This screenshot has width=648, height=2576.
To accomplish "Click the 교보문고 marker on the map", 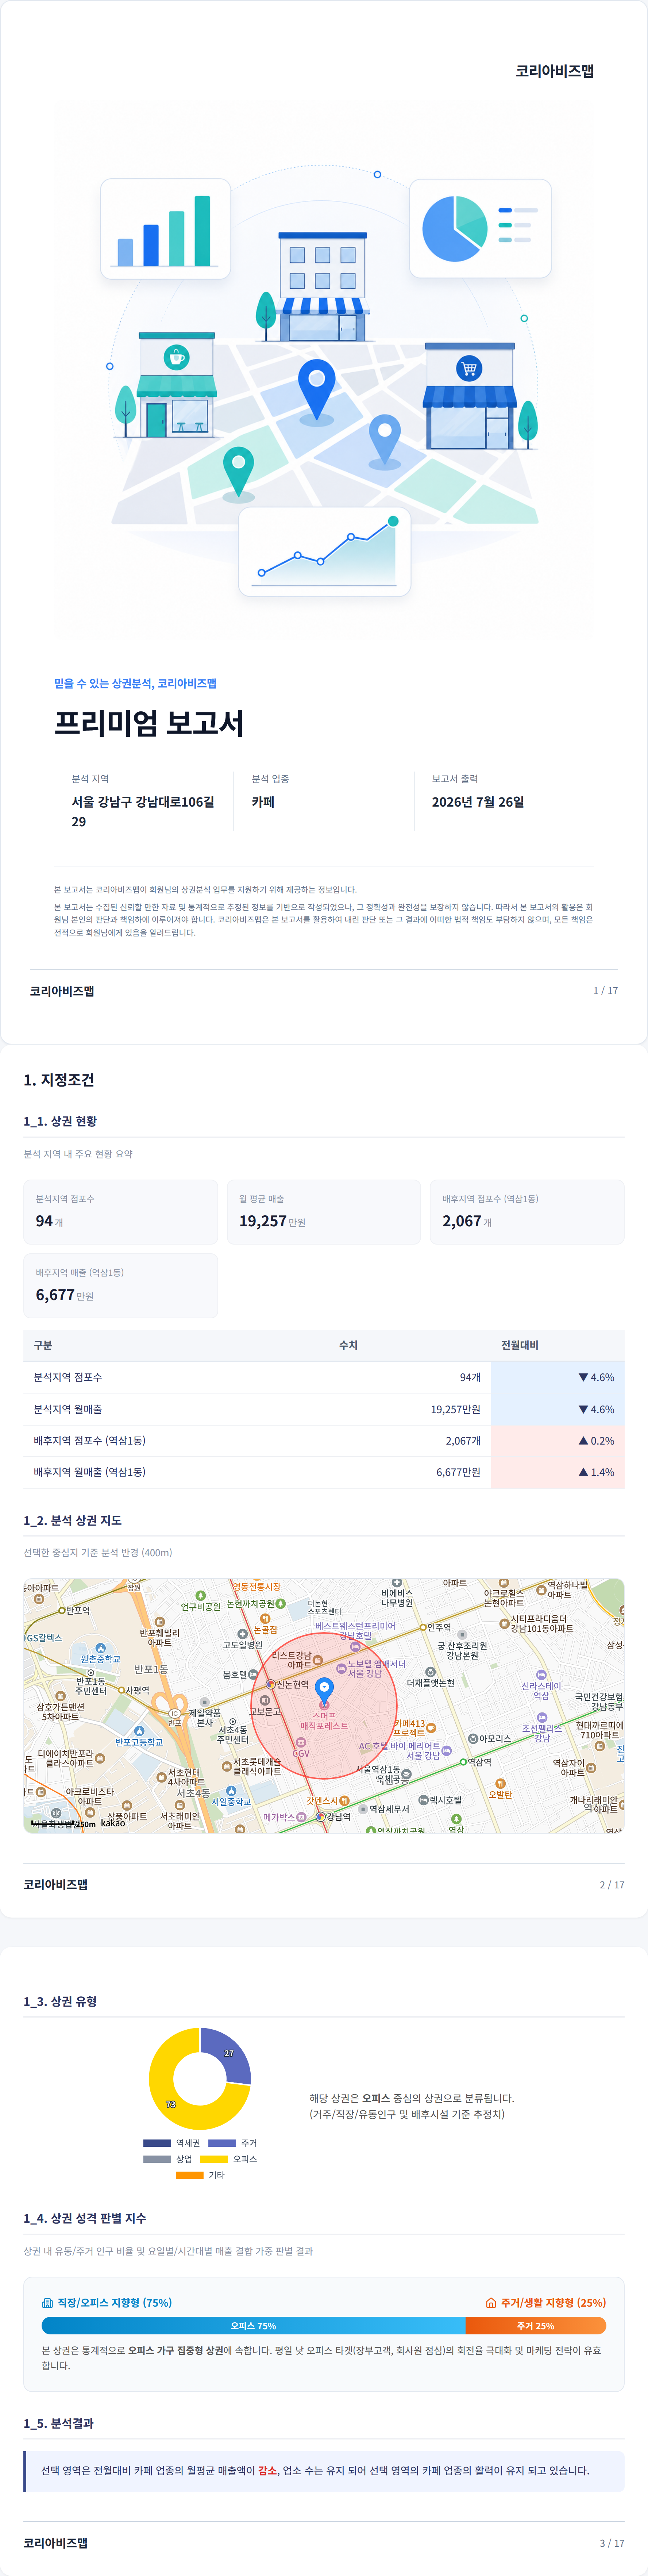I will 265,1700.
